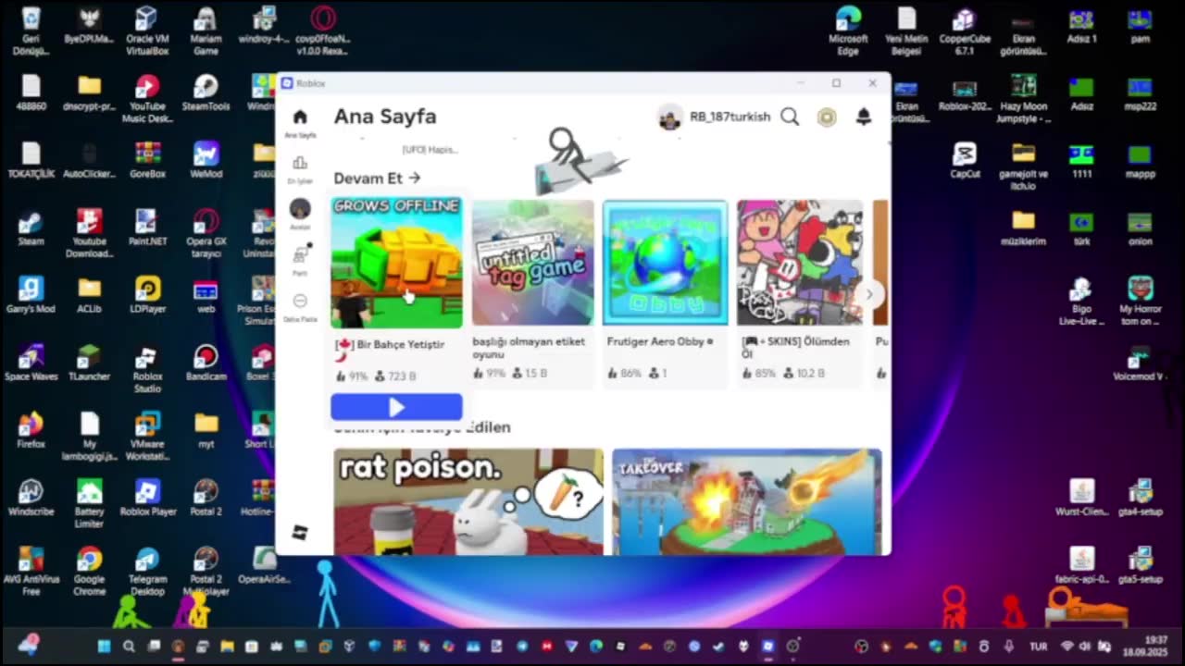Open the Takeover recommended game

click(746, 501)
